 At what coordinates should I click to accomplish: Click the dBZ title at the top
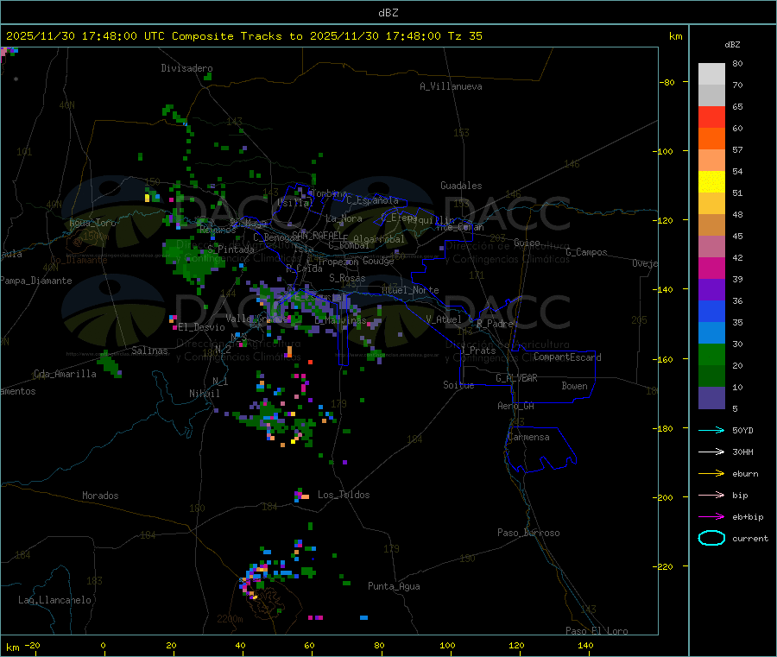click(x=388, y=13)
